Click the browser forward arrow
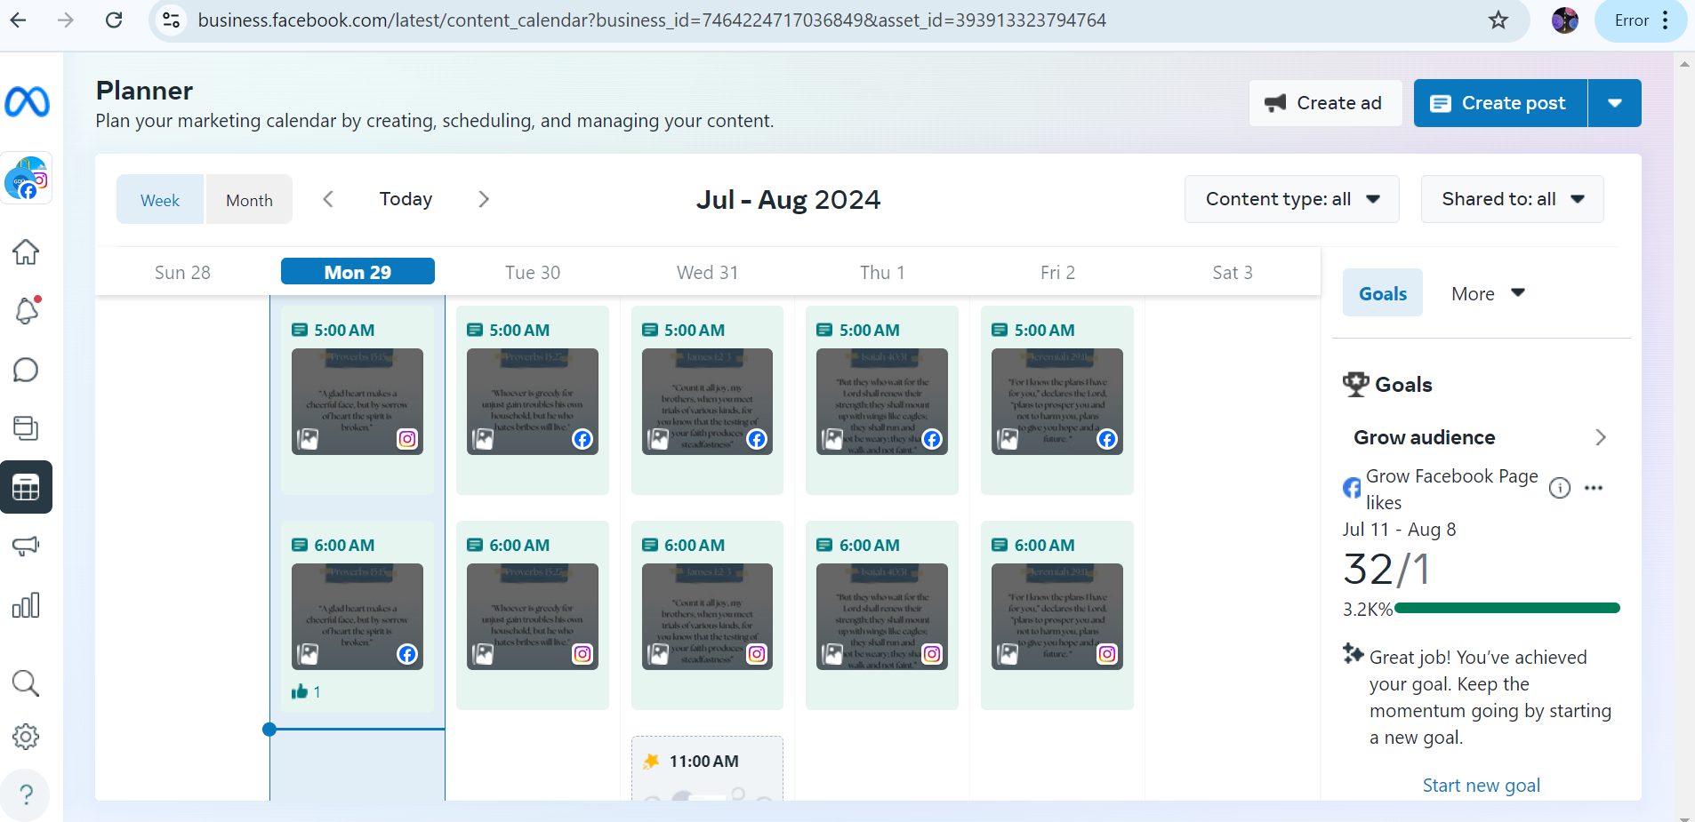1695x822 pixels. tap(66, 20)
